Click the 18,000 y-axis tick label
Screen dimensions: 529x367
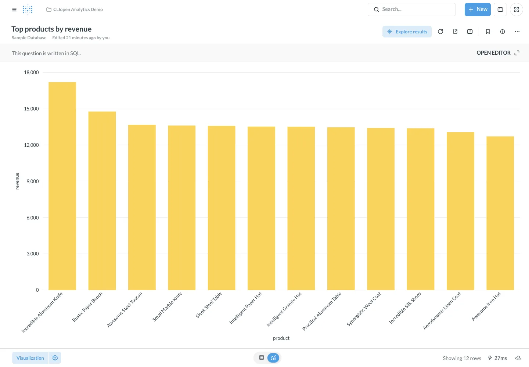click(31, 72)
